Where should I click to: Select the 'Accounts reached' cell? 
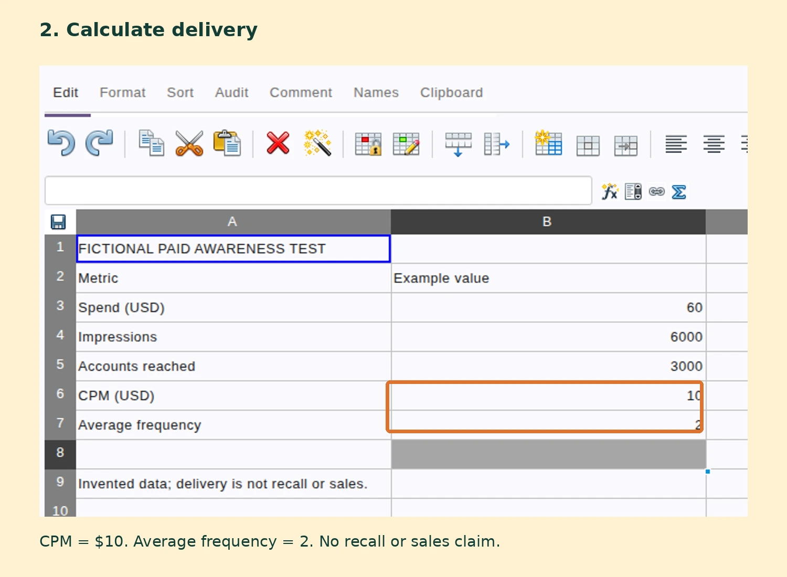[233, 366]
